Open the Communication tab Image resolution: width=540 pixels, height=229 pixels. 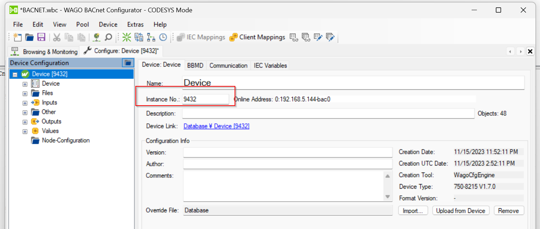click(228, 66)
